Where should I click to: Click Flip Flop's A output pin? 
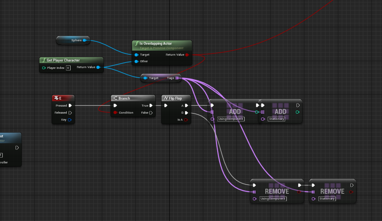pyautogui.click(x=187, y=105)
